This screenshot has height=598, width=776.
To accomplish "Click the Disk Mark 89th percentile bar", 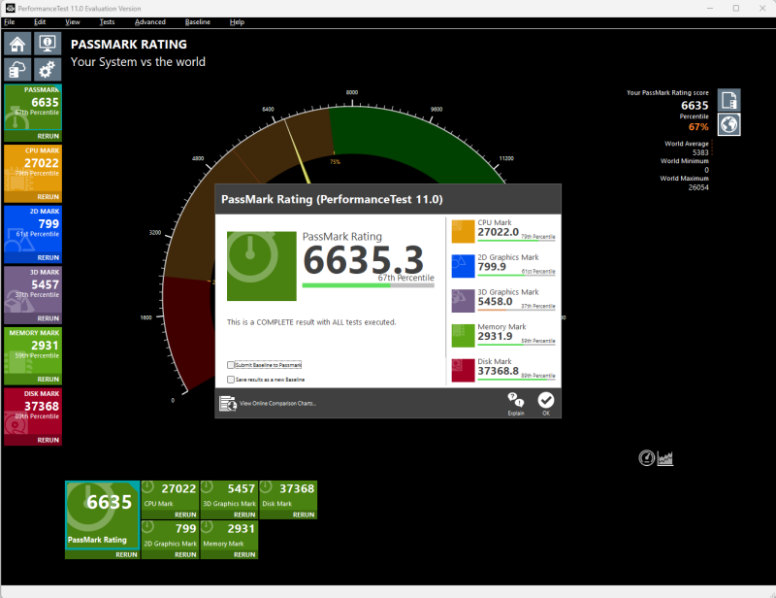I will [516, 380].
